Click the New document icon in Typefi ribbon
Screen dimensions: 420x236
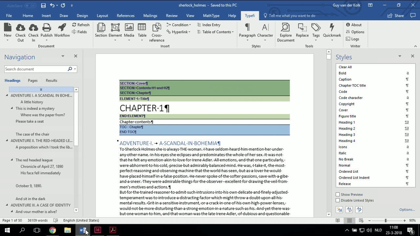8,28
